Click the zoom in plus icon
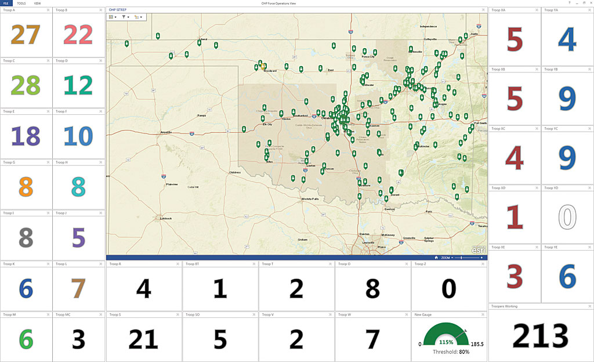 tap(481, 258)
